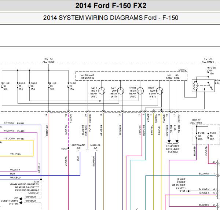This screenshot has height=210, width=220.
Task: Click the 'COMPUTER DATA LINES SYSTEM' text
Action: tap(173, 149)
